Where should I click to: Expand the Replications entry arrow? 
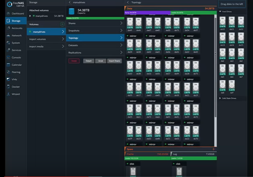[121, 52]
